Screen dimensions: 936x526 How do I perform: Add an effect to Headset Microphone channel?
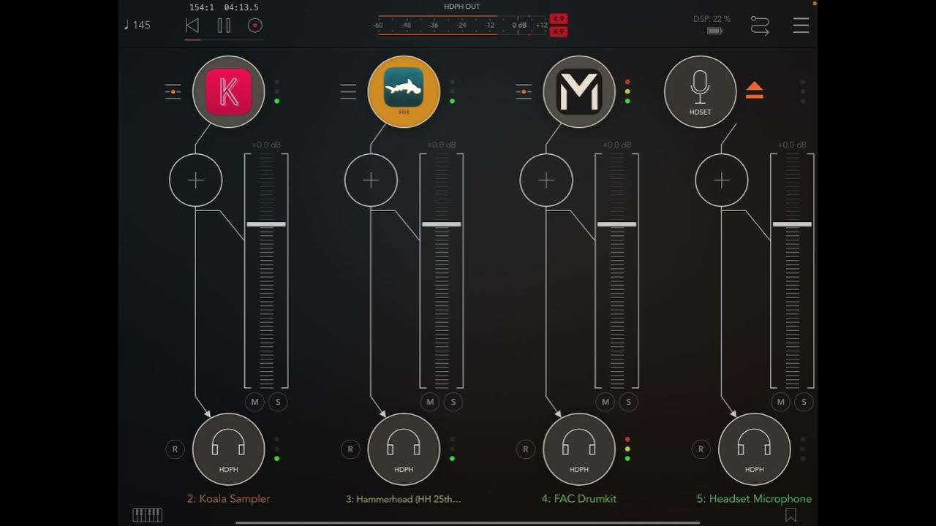point(722,180)
